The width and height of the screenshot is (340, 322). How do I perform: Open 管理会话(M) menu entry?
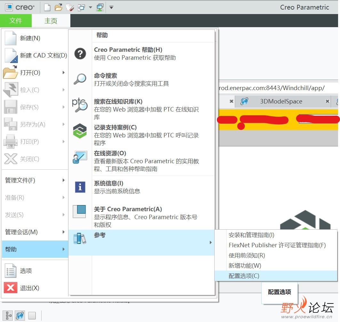click(35, 232)
